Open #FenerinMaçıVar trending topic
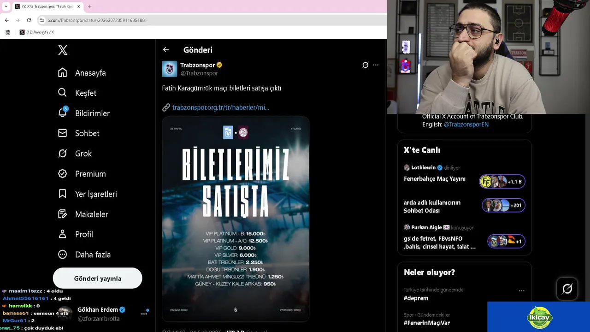Screen dimensions: 590x332 [x=427, y=323]
